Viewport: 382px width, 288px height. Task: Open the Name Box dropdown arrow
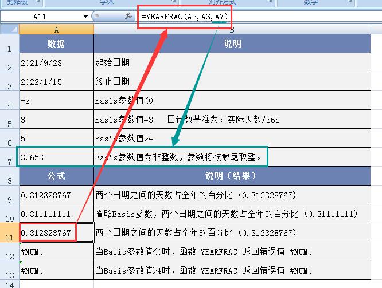85,17
